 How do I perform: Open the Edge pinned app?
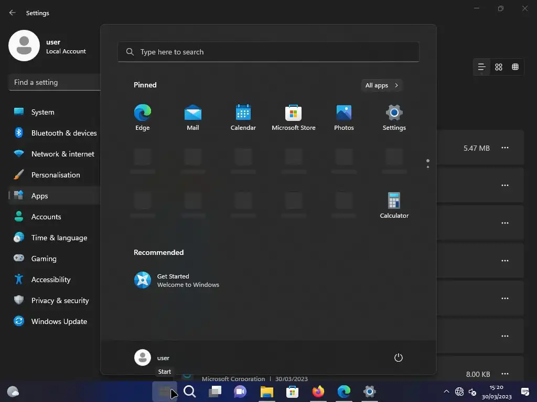pos(143,118)
